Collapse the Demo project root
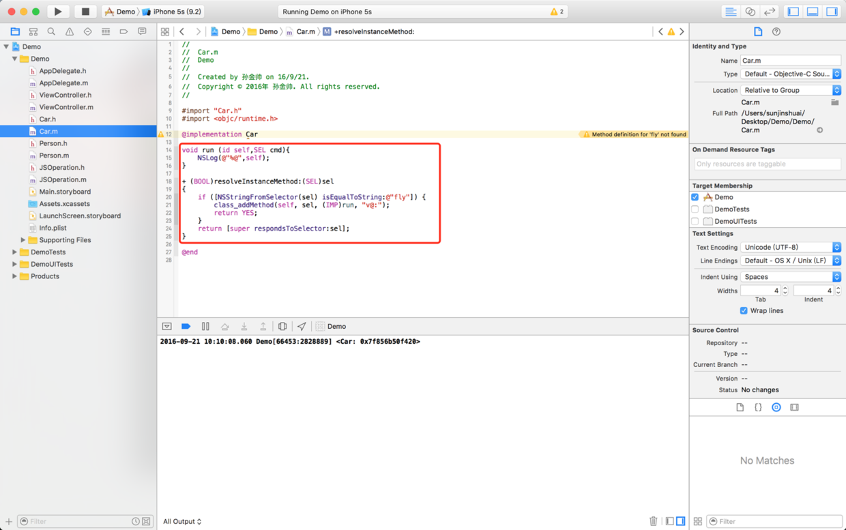This screenshot has height=530, width=846. 6,46
